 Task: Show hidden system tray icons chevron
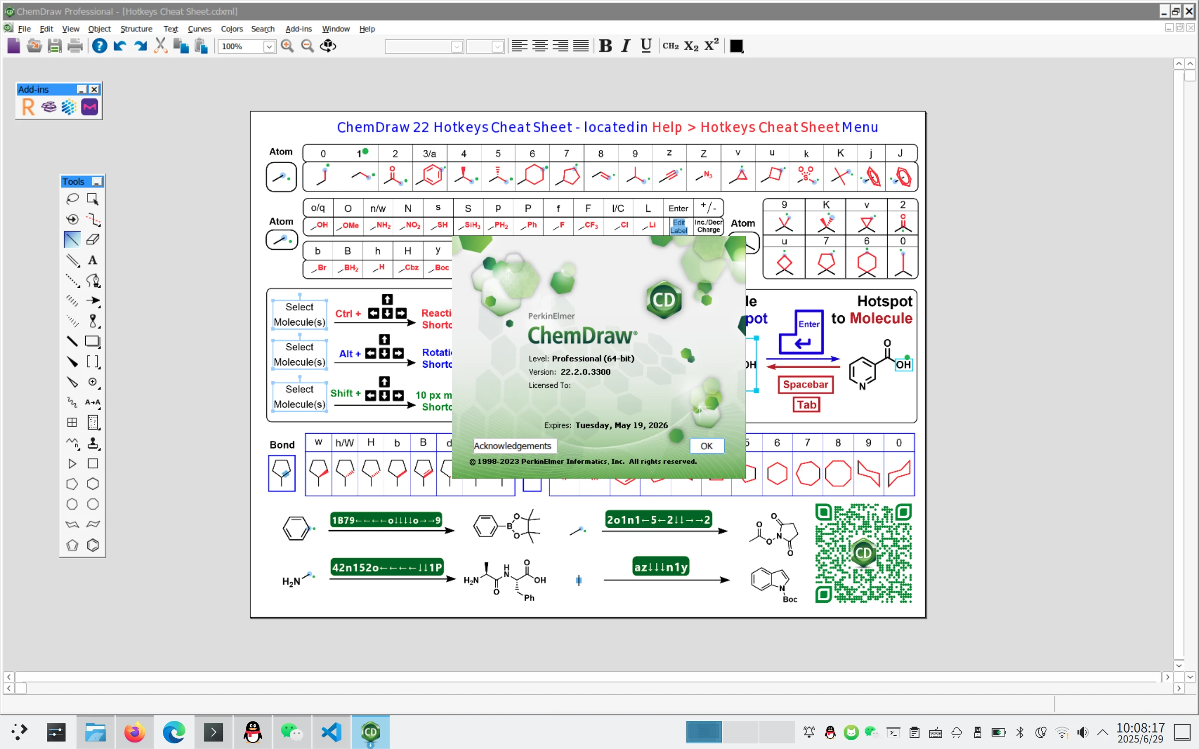1103,732
